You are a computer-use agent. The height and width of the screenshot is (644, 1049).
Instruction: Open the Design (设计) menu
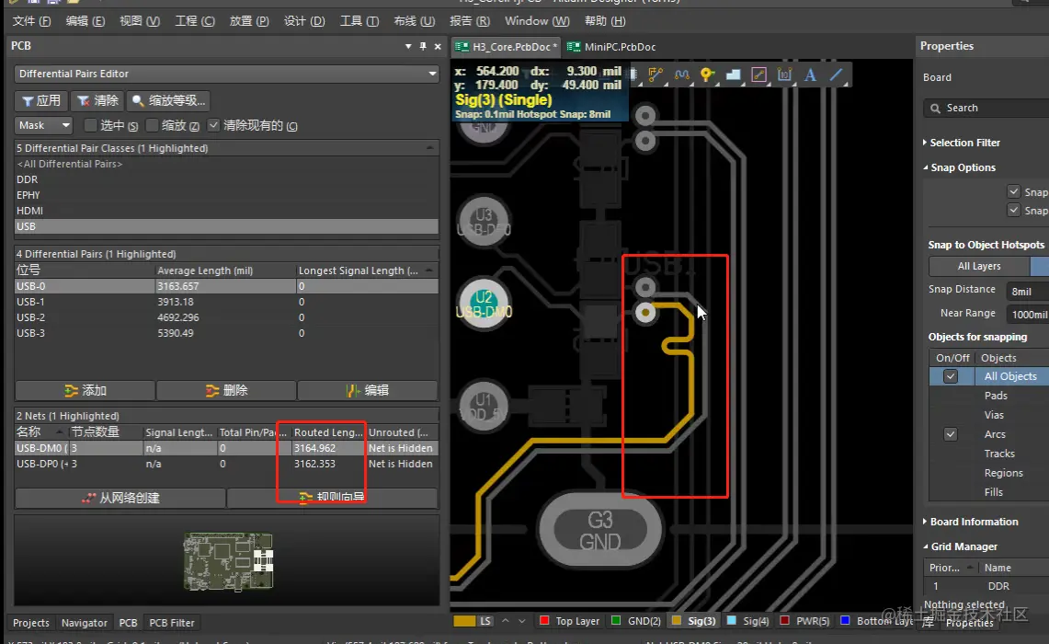point(304,21)
